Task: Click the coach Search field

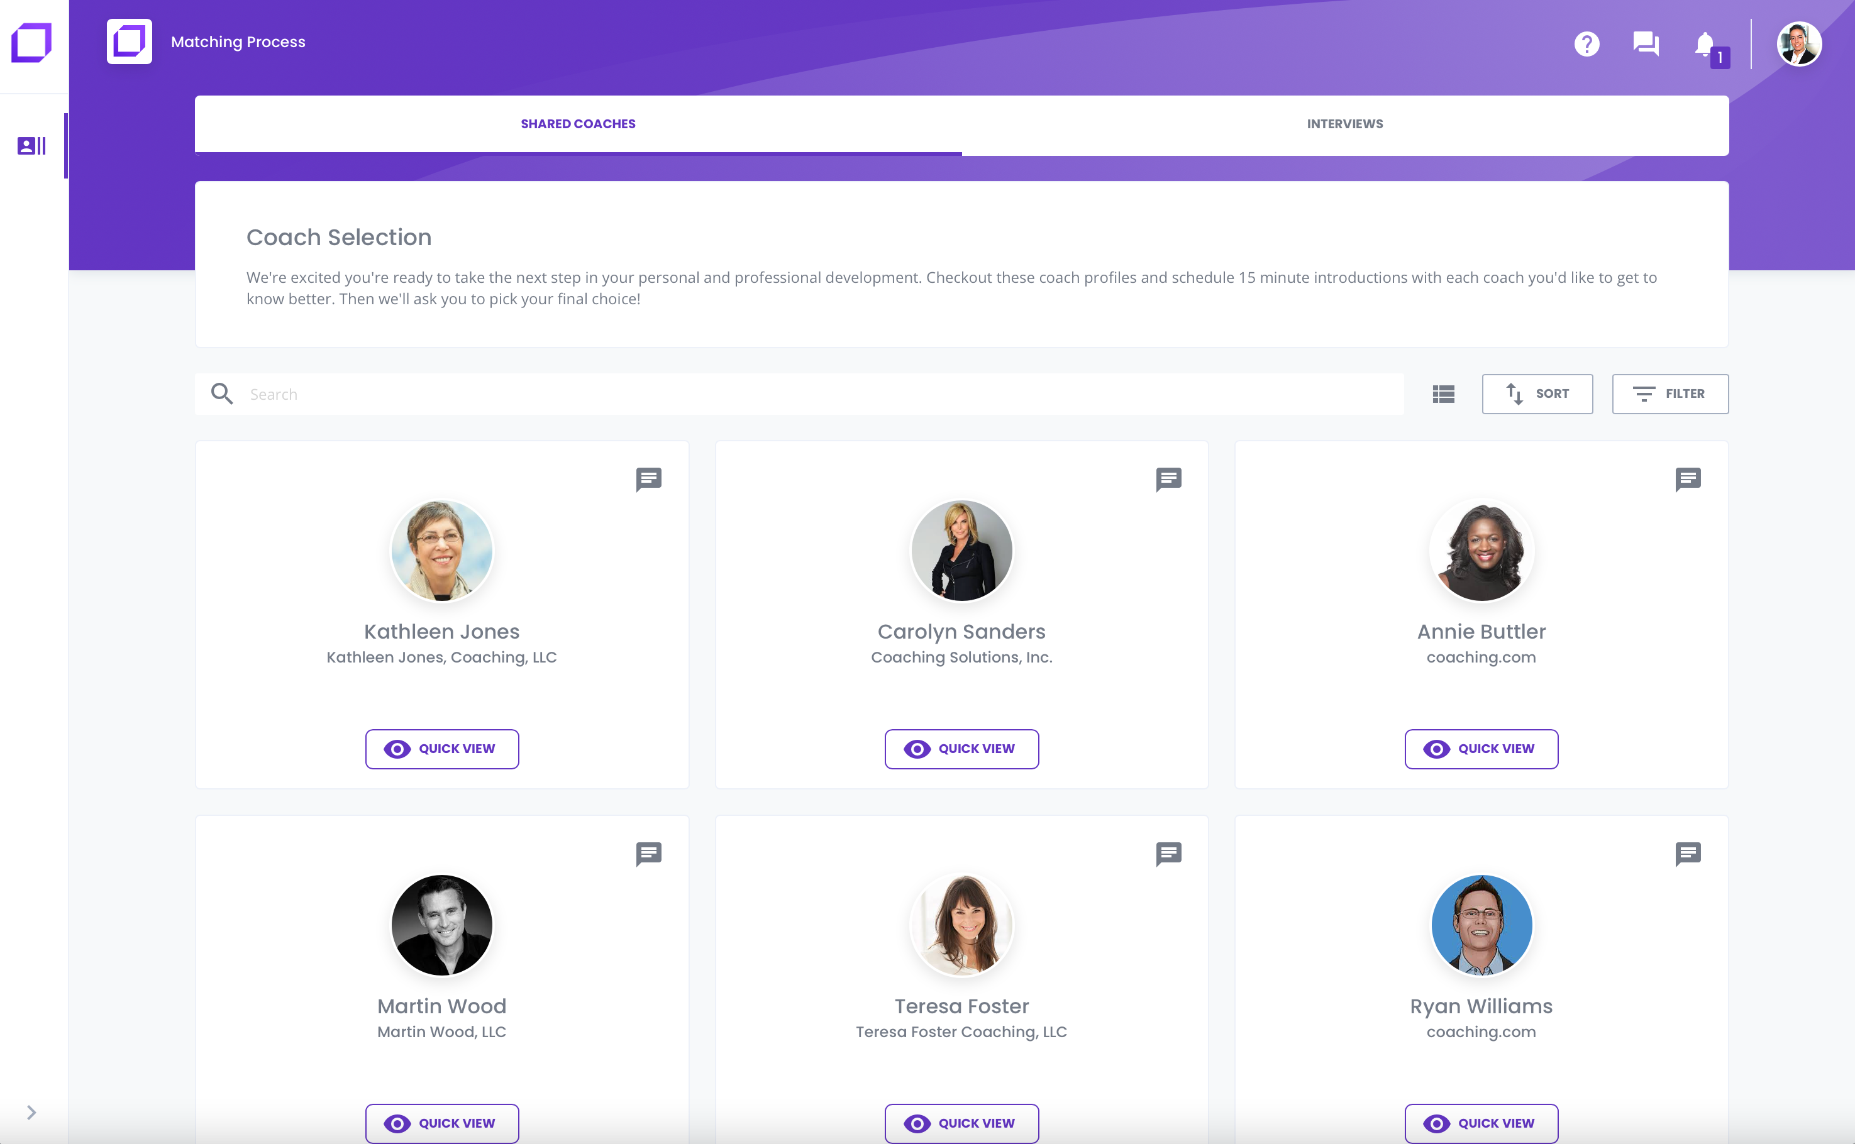Action: (x=799, y=393)
